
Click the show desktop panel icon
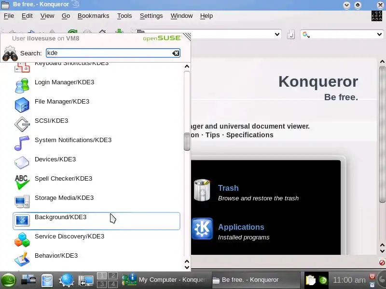(85, 281)
